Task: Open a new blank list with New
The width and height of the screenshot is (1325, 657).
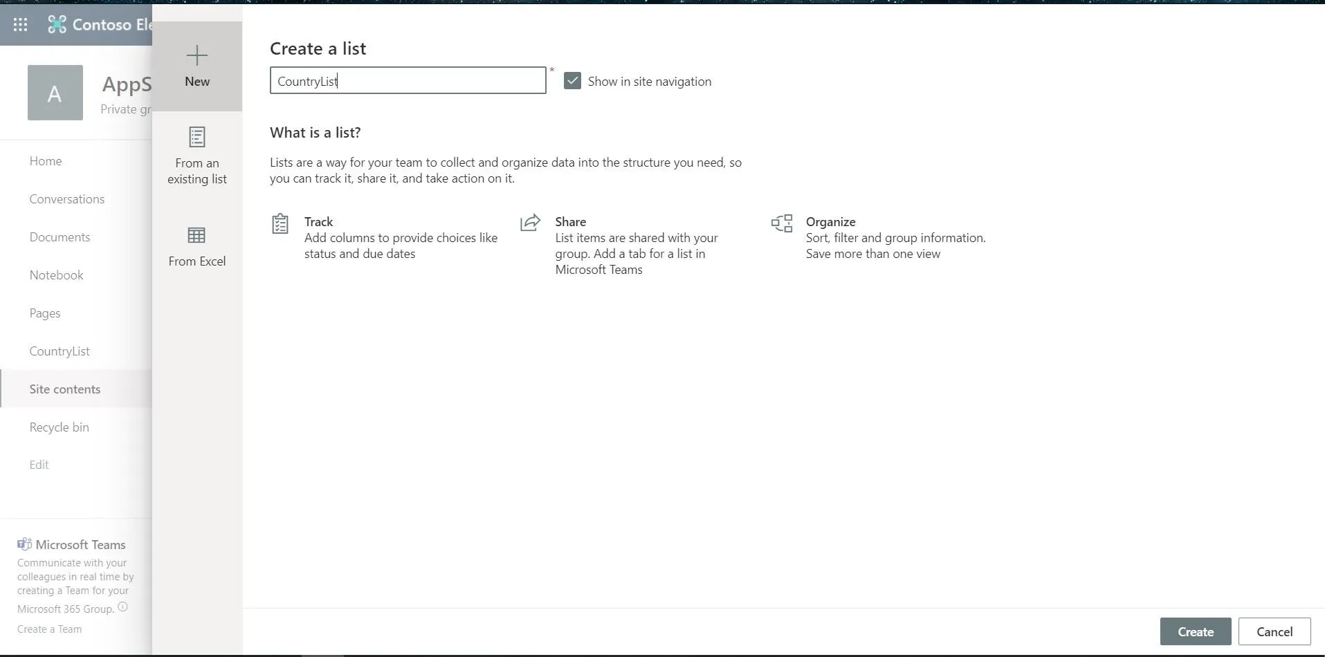Action: click(197, 66)
